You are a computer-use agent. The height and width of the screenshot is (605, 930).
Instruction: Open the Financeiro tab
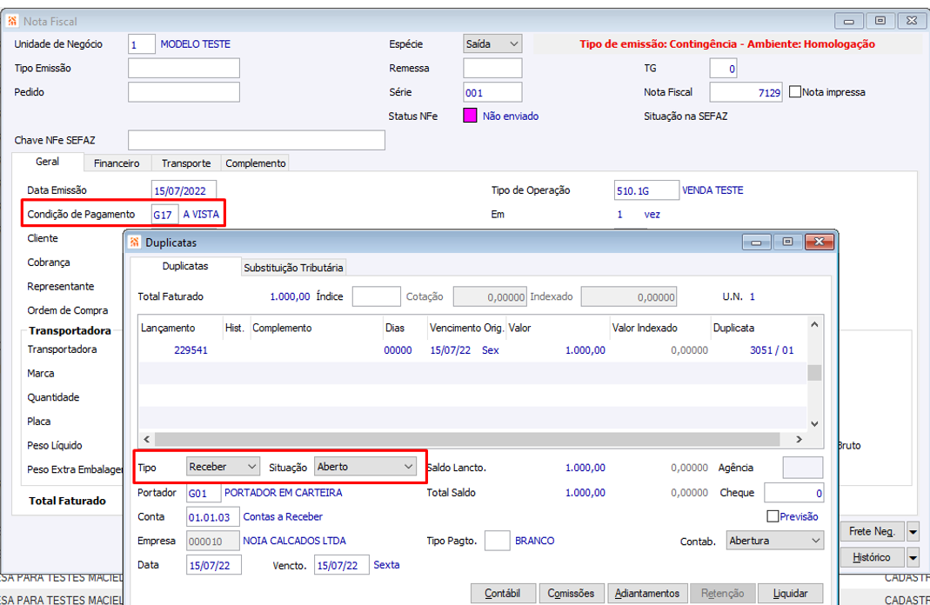coord(117,163)
